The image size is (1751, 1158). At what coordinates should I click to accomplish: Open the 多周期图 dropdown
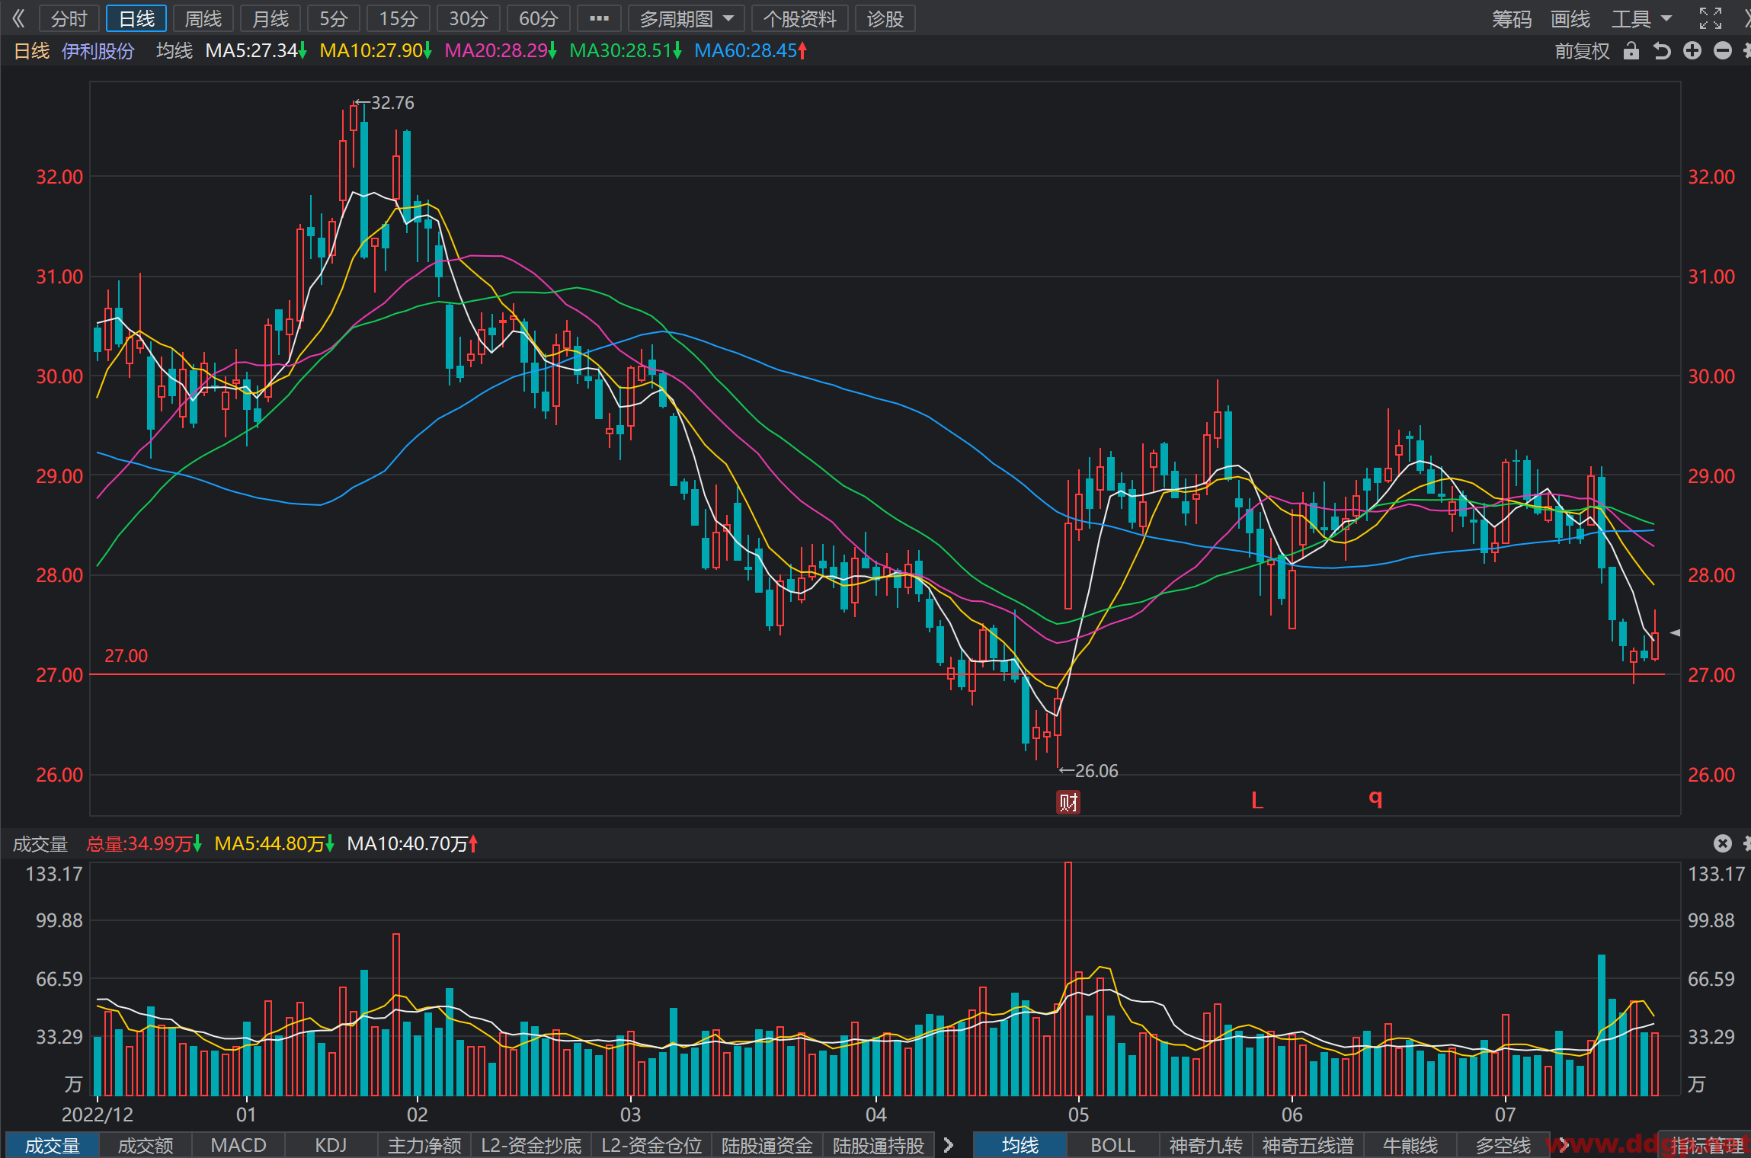click(x=687, y=18)
